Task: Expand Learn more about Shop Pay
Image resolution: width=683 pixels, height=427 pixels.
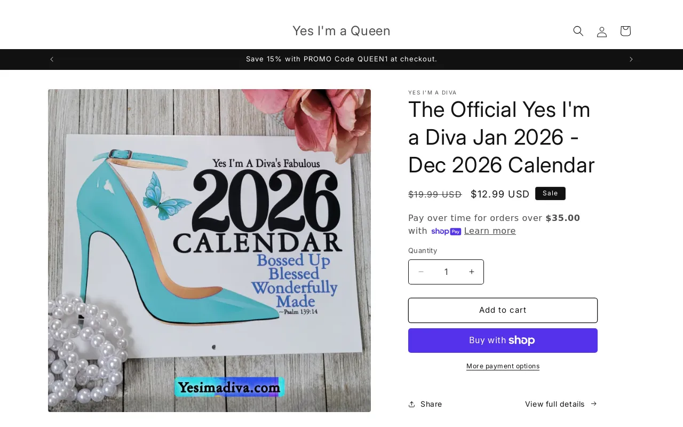Action: [x=489, y=231]
